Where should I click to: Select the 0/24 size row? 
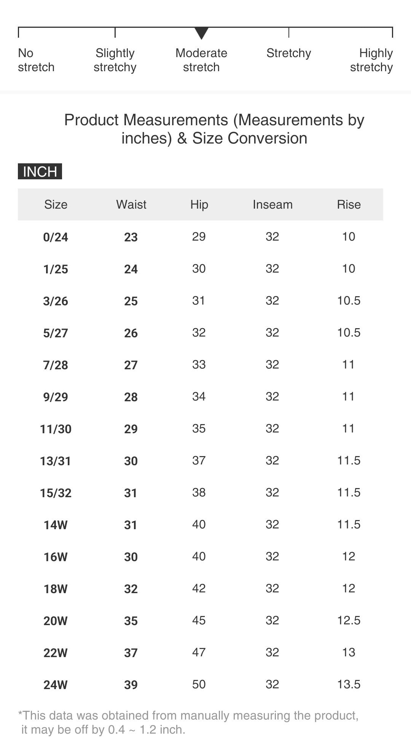[x=56, y=237]
